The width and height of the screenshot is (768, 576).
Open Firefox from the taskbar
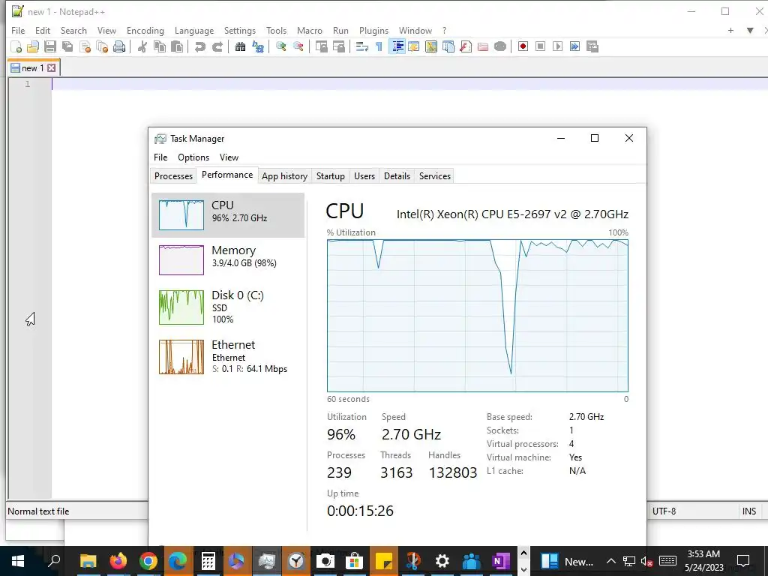point(118,561)
